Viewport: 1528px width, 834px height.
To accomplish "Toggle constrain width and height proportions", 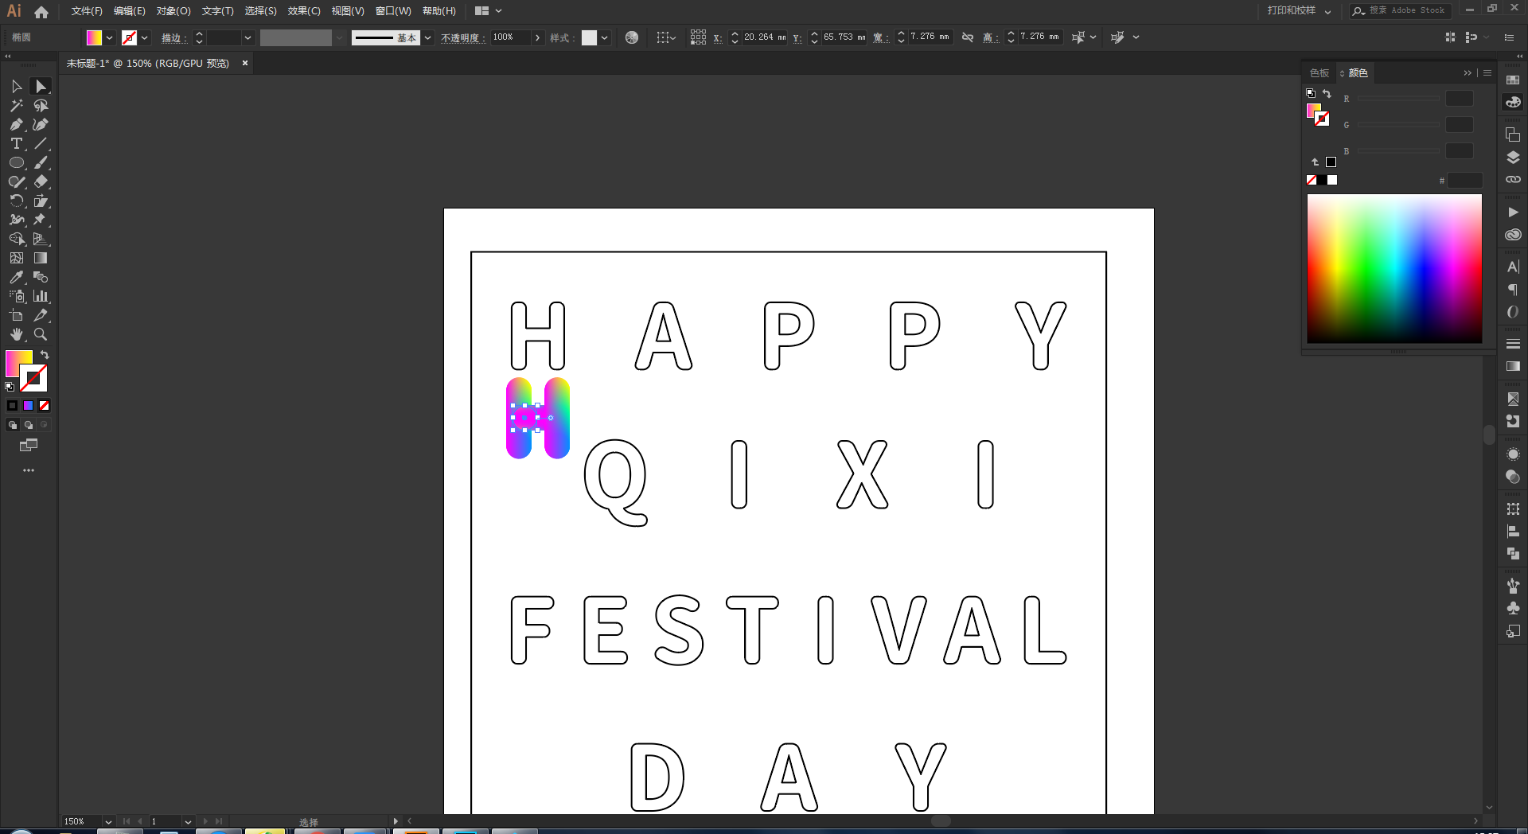I will pos(968,37).
